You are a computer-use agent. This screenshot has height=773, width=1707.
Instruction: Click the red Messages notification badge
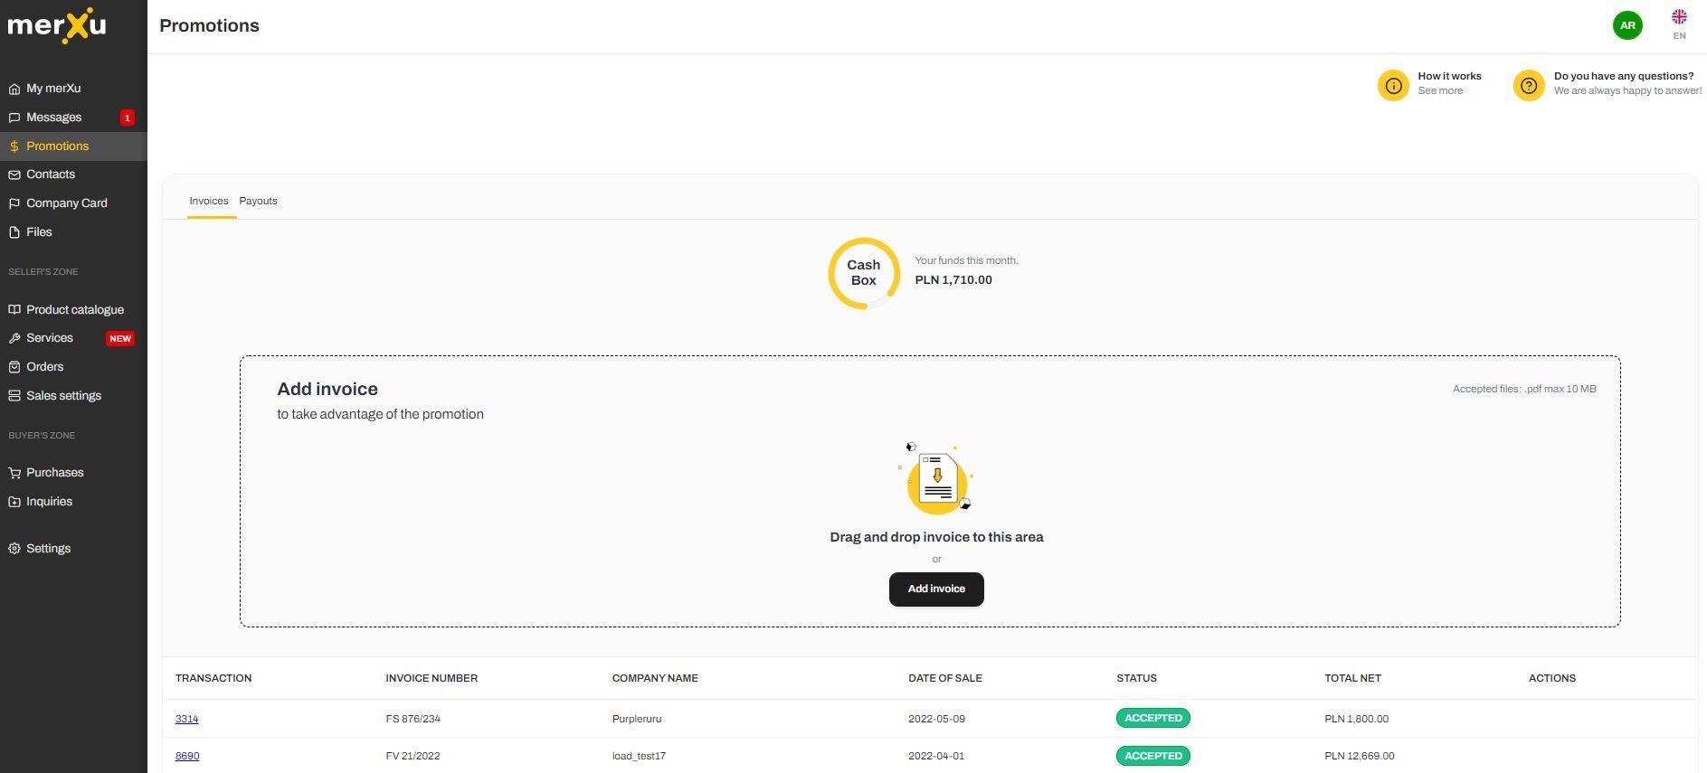tap(128, 118)
